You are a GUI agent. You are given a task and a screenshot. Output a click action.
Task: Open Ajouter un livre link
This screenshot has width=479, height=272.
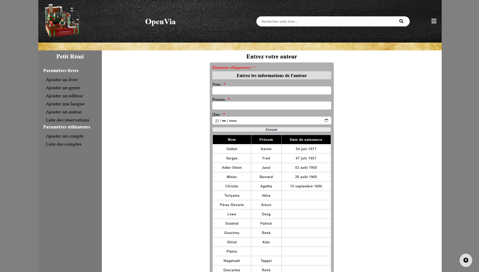(62, 80)
